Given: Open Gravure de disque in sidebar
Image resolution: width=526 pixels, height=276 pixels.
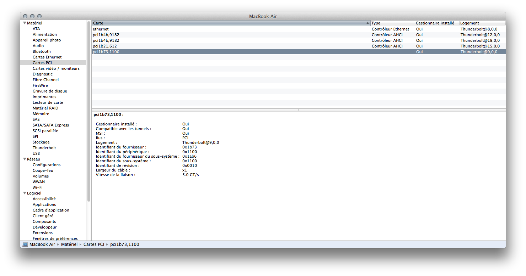Looking at the screenshot, I should tap(50, 91).
